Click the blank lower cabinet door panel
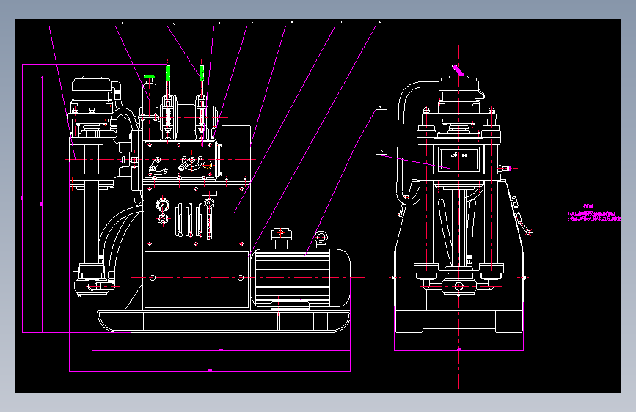The width and height of the screenshot is (636, 412). pyautogui.click(x=197, y=279)
